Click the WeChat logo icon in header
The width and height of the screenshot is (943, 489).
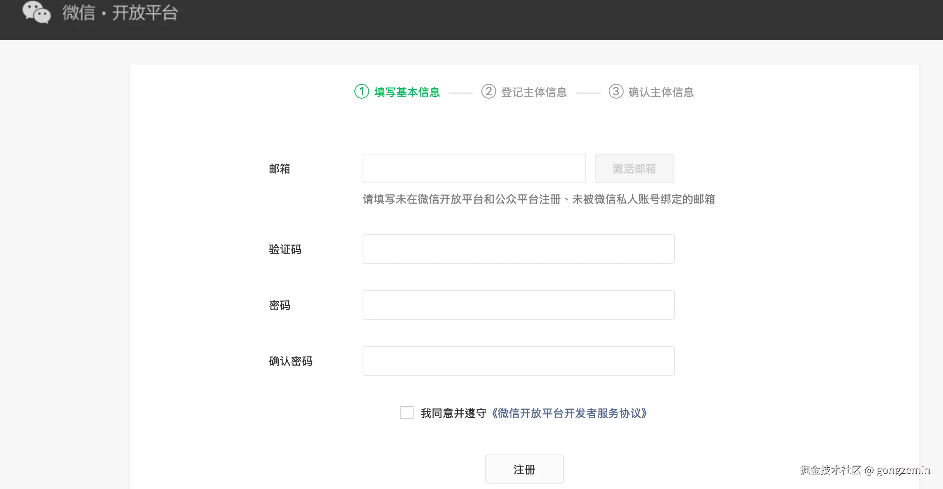(37, 12)
